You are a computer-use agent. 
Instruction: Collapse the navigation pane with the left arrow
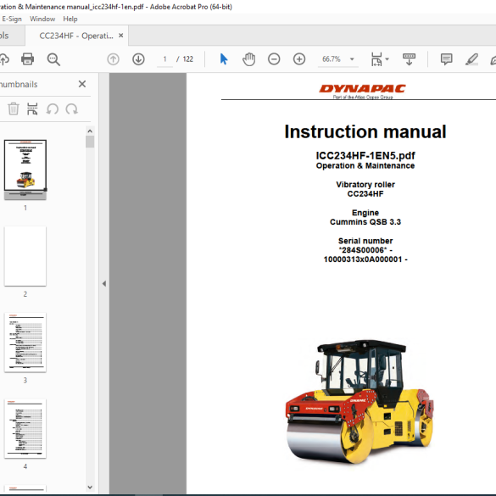coord(104,283)
